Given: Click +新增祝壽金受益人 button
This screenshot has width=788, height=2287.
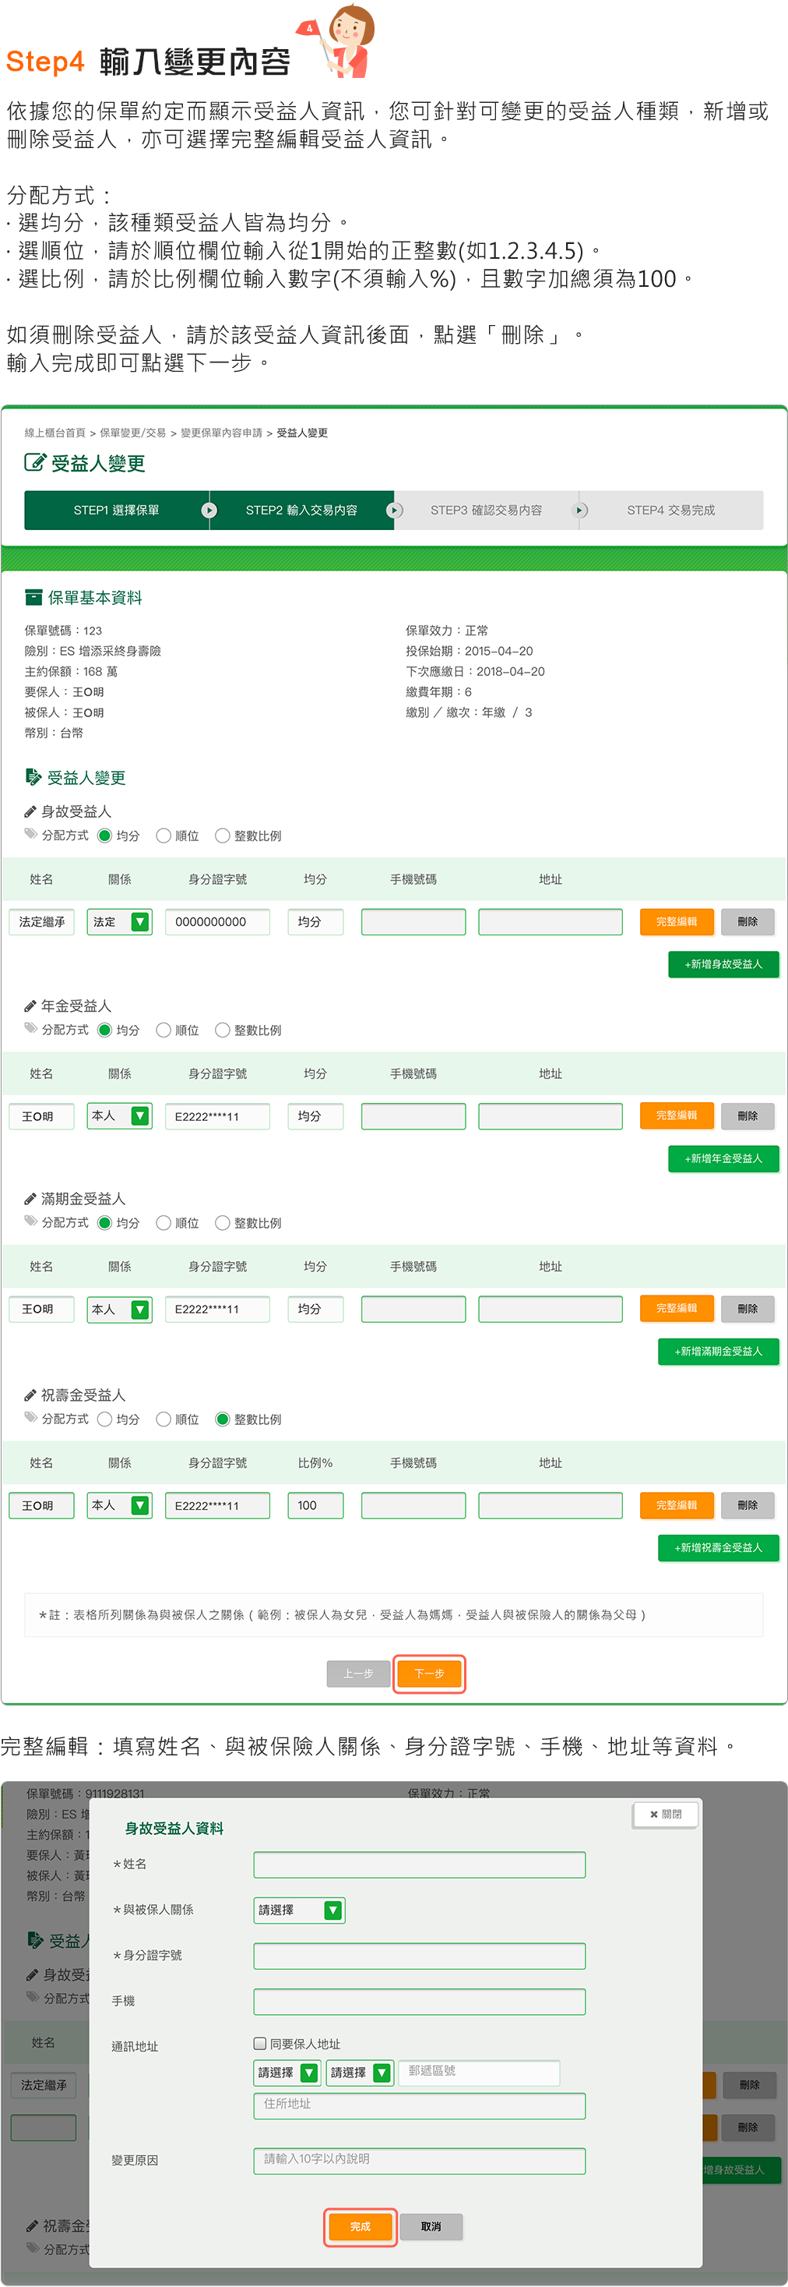Looking at the screenshot, I should pyautogui.click(x=718, y=1547).
